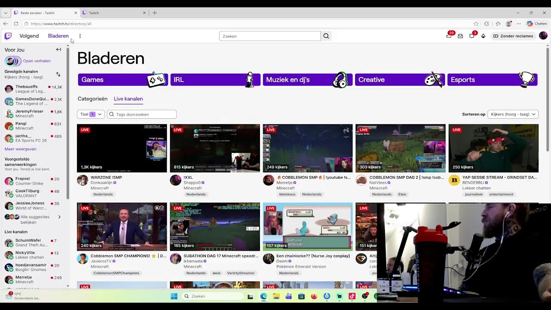Open the Games category banner
The image size is (551, 310).
tap(123, 80)
